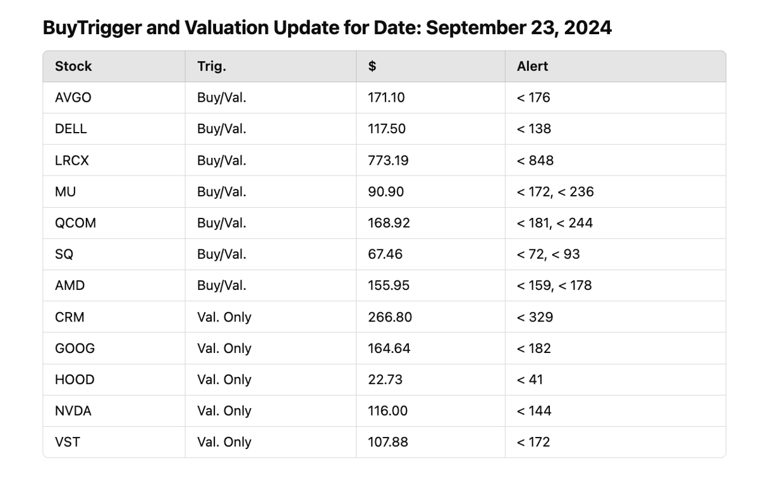766x485 pixels.
Task: Select the SQ price 67.46
Action: (385, 254)
